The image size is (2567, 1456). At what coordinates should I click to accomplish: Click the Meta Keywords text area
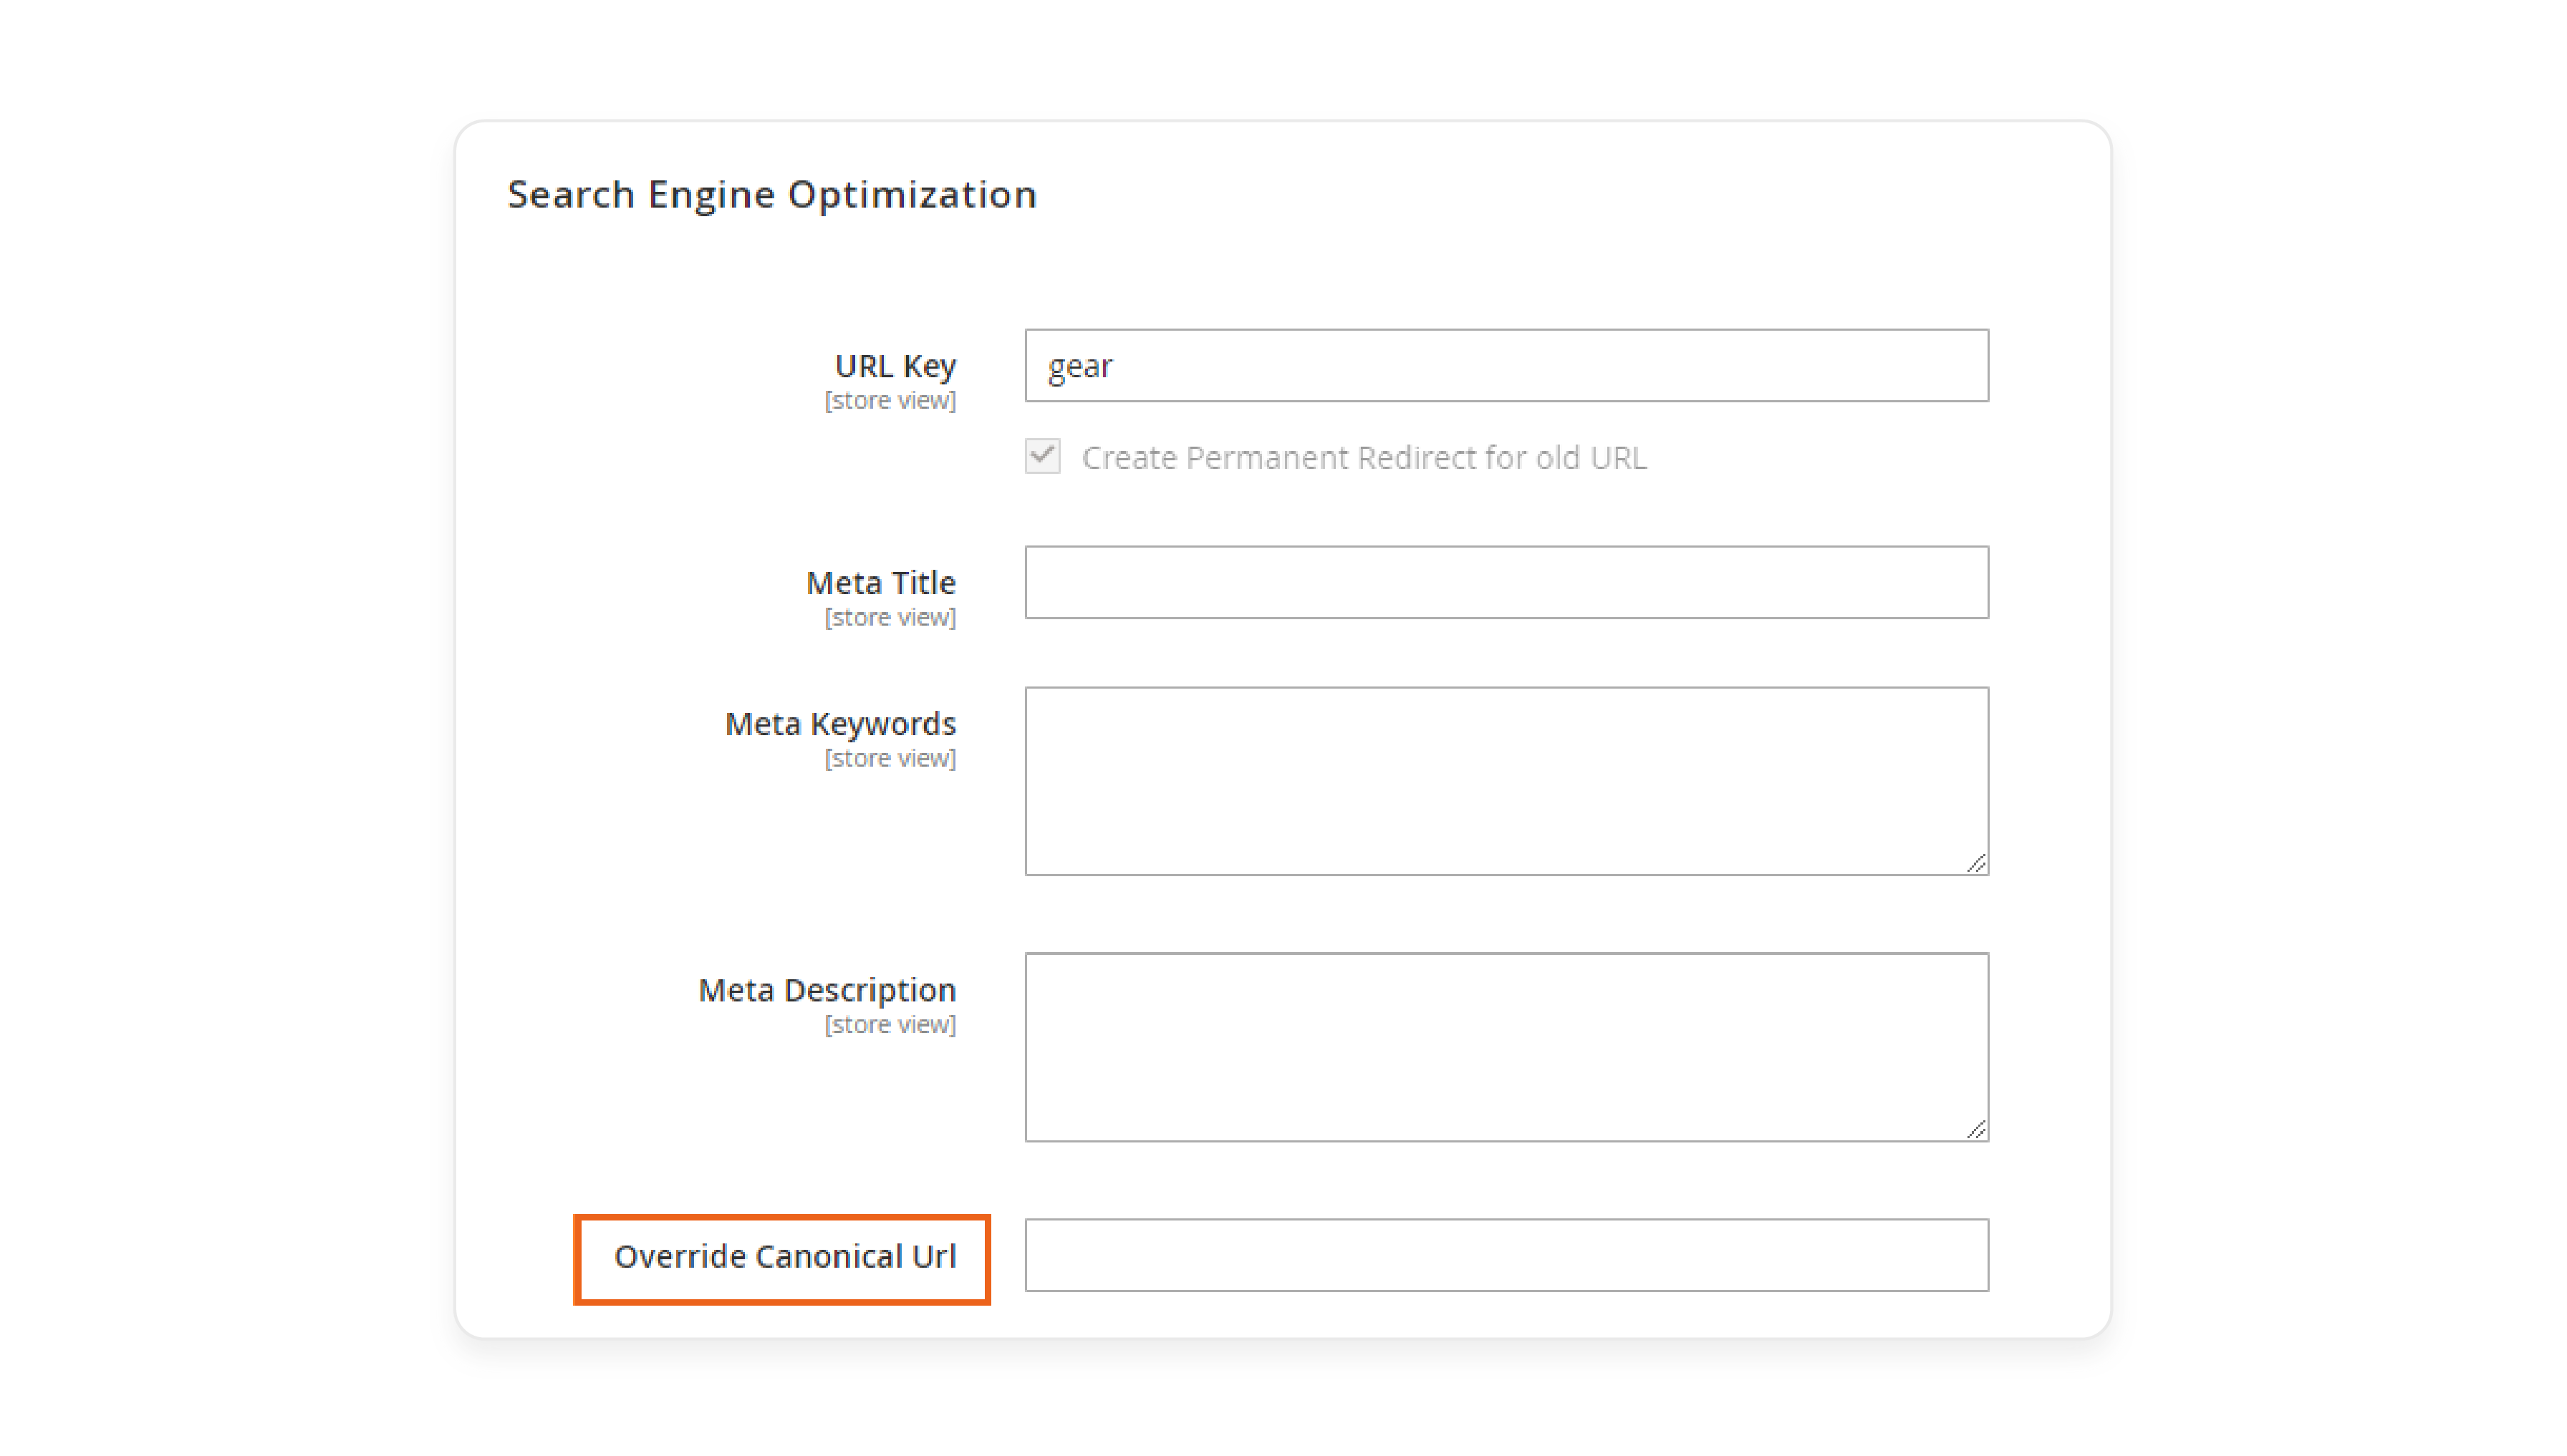coord(1506,781)
